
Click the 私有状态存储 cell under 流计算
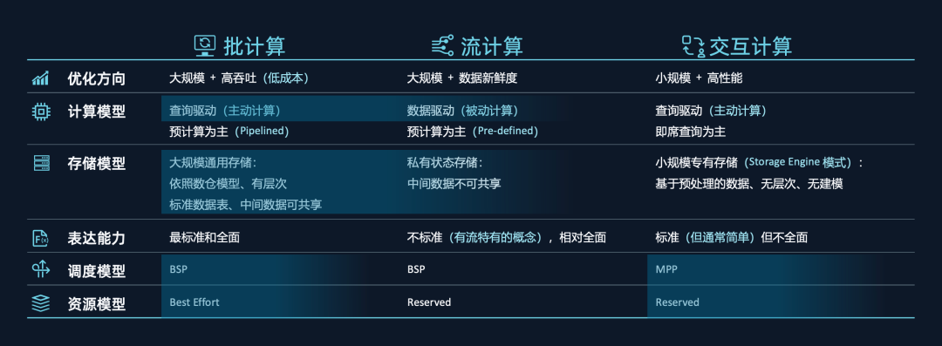[445, 163]
